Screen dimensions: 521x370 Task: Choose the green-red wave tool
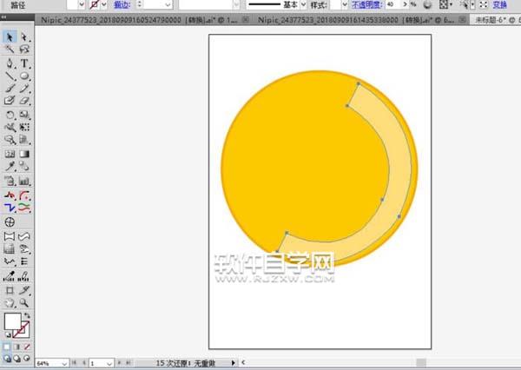[x=24, y=208]
